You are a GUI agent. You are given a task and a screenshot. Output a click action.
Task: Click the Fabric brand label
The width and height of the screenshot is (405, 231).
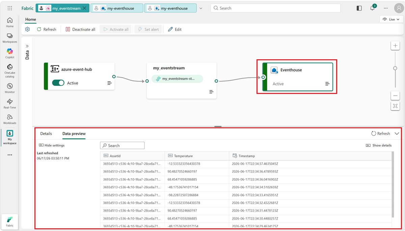(27, 8)
